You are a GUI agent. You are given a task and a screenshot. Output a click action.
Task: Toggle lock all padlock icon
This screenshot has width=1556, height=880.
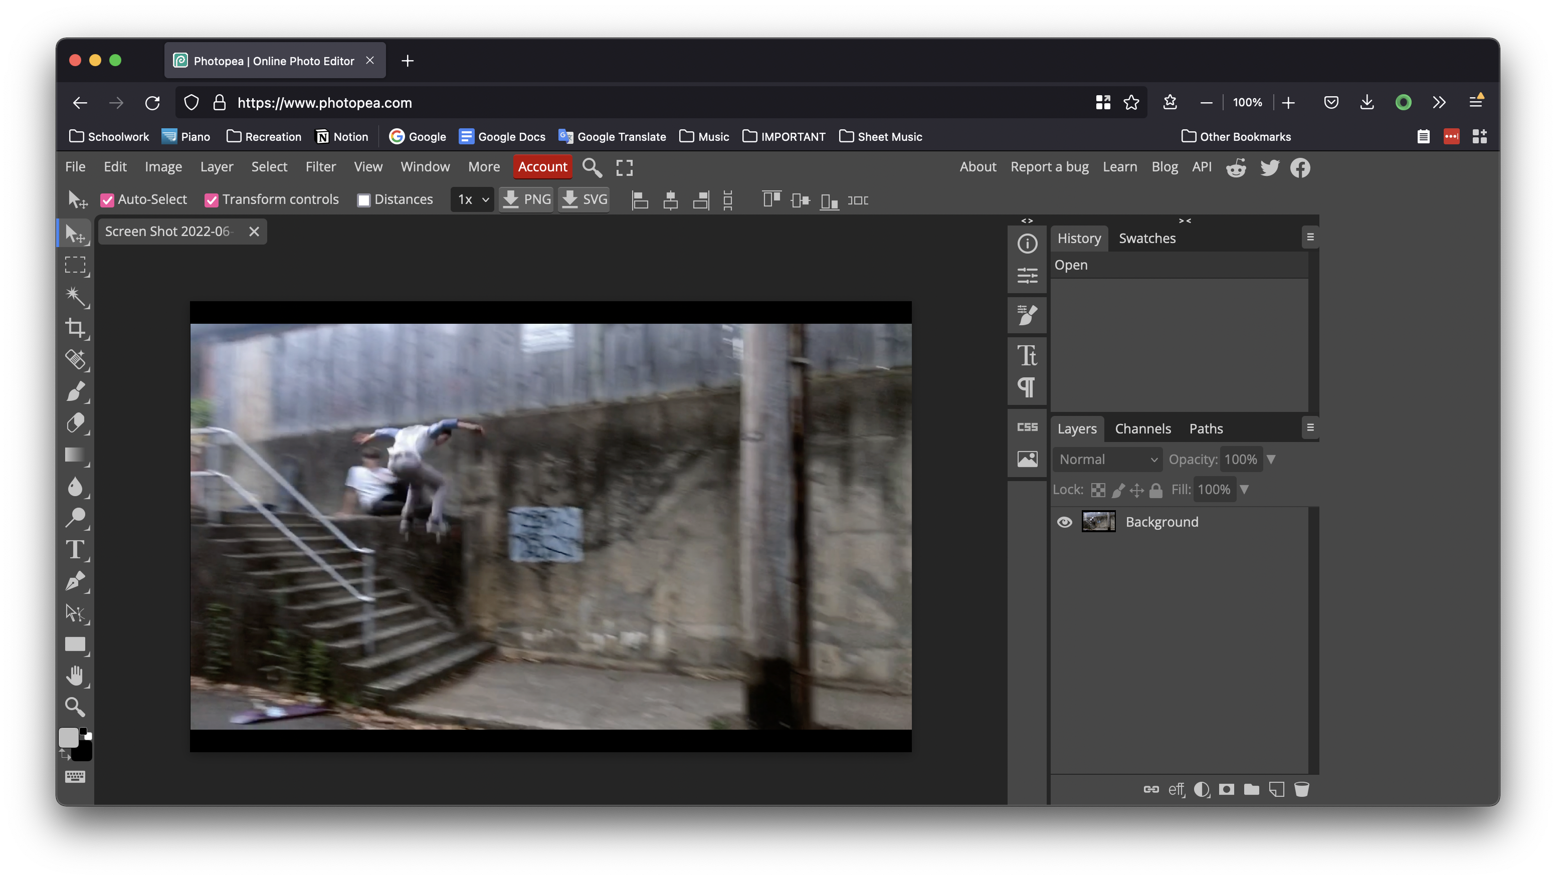click(1156, 490)
